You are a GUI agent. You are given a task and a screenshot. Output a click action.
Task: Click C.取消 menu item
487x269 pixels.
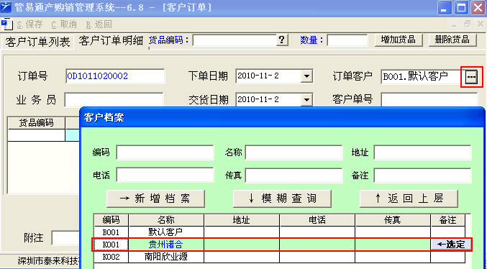pyautogui.click(x=64, y=24)
